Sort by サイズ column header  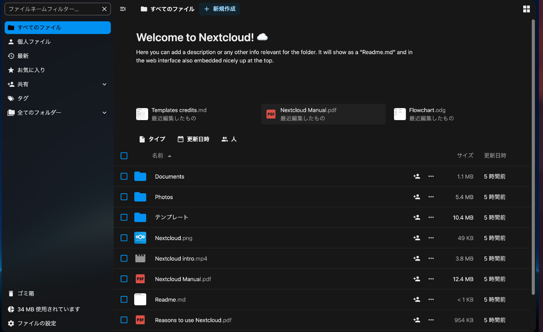point(465,155)
